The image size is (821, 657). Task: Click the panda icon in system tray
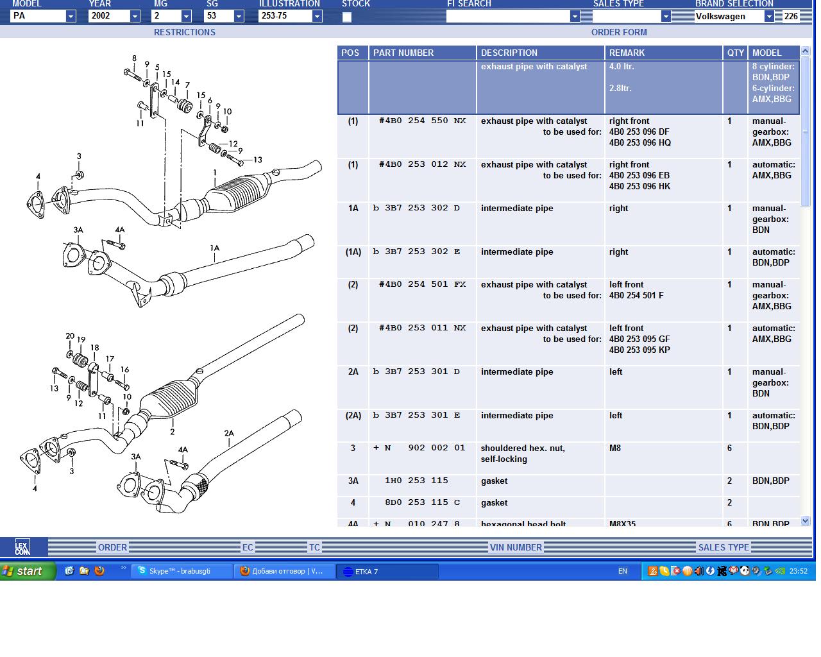coord(745,571)
